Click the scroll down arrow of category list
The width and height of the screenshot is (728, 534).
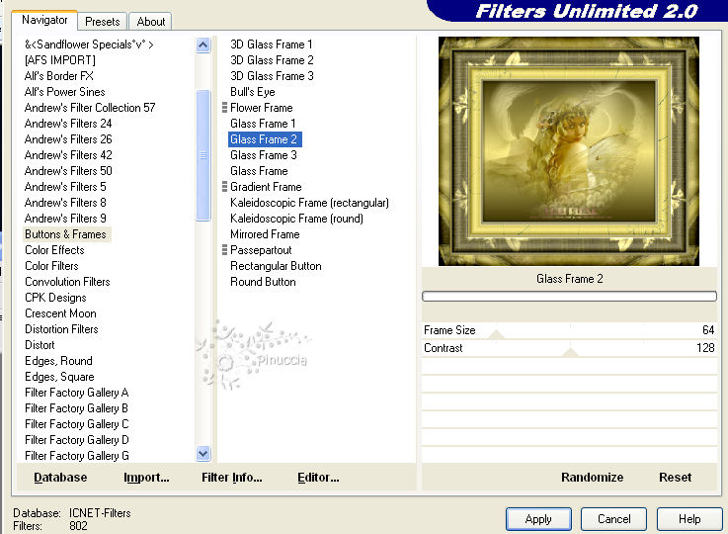pyautogui.click(x=202, y=453)
